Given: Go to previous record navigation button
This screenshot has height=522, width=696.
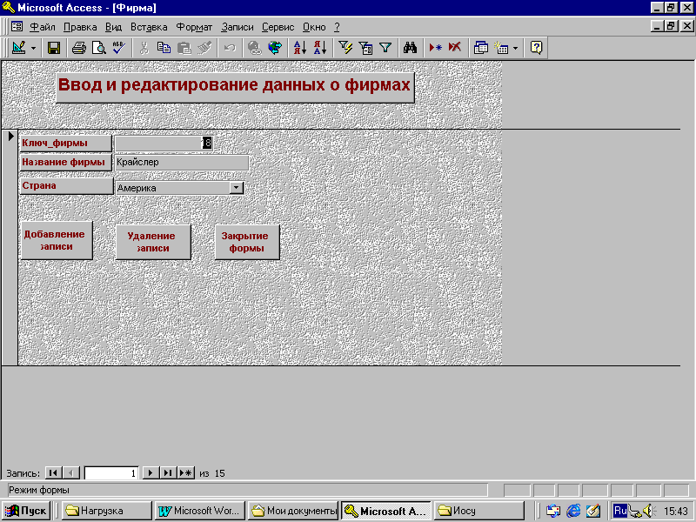Looking at the screenshot, I should [x=71, y=473].
